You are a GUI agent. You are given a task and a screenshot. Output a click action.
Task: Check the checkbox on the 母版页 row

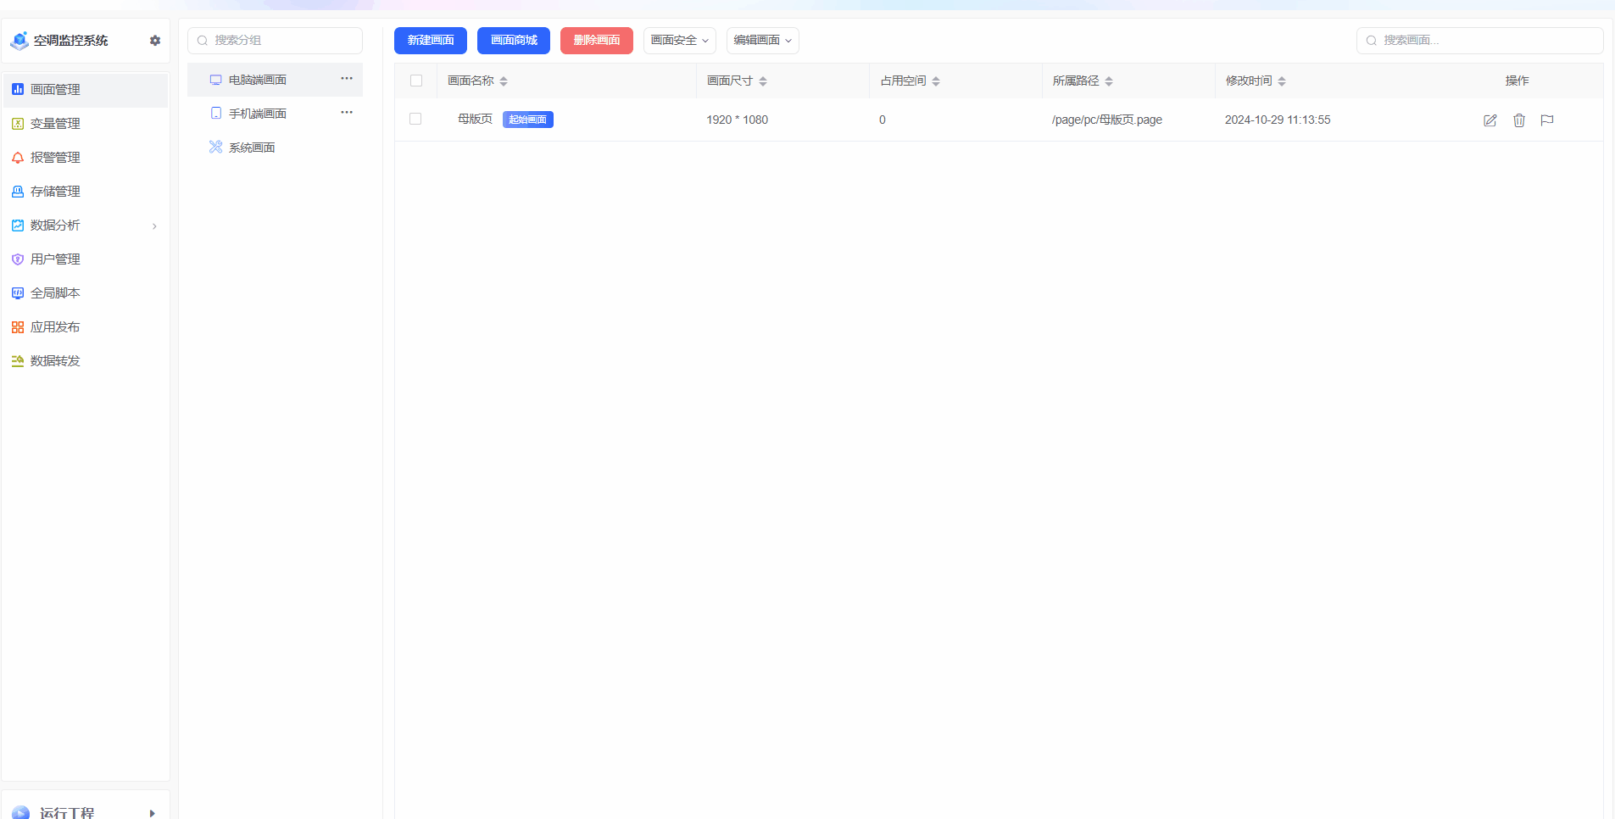tap(415, 119)
